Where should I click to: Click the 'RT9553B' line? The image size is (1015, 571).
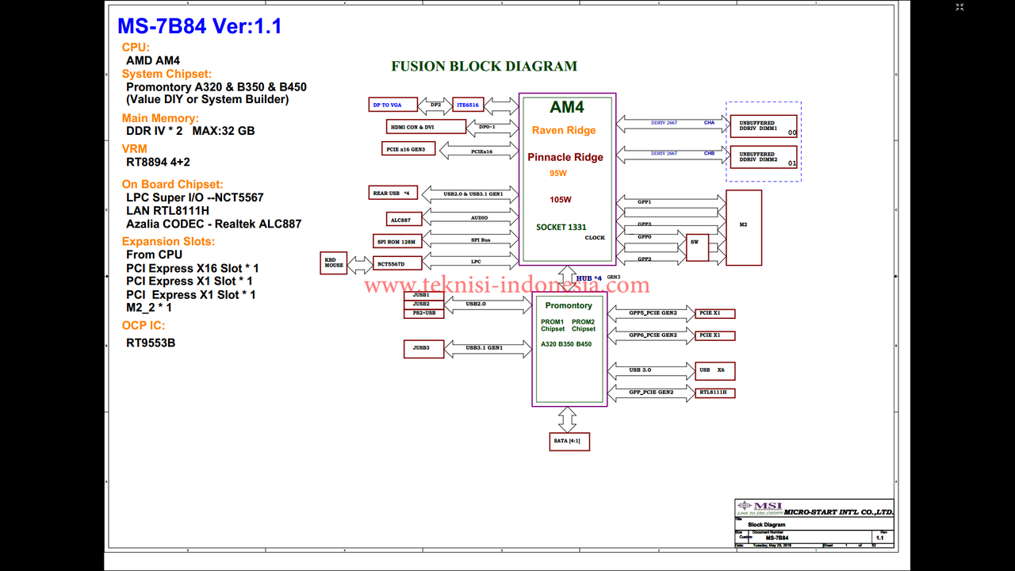tap(151, 343)
